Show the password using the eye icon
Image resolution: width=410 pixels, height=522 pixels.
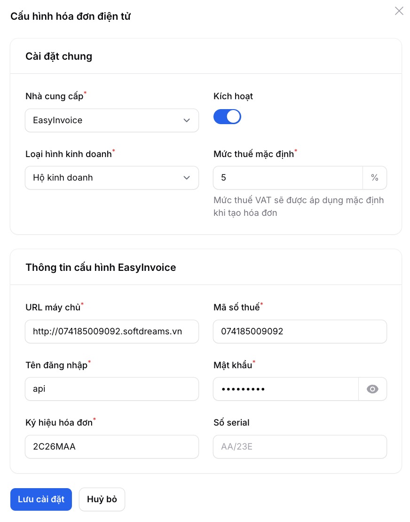pyautogui.click(x=372, y=389)
